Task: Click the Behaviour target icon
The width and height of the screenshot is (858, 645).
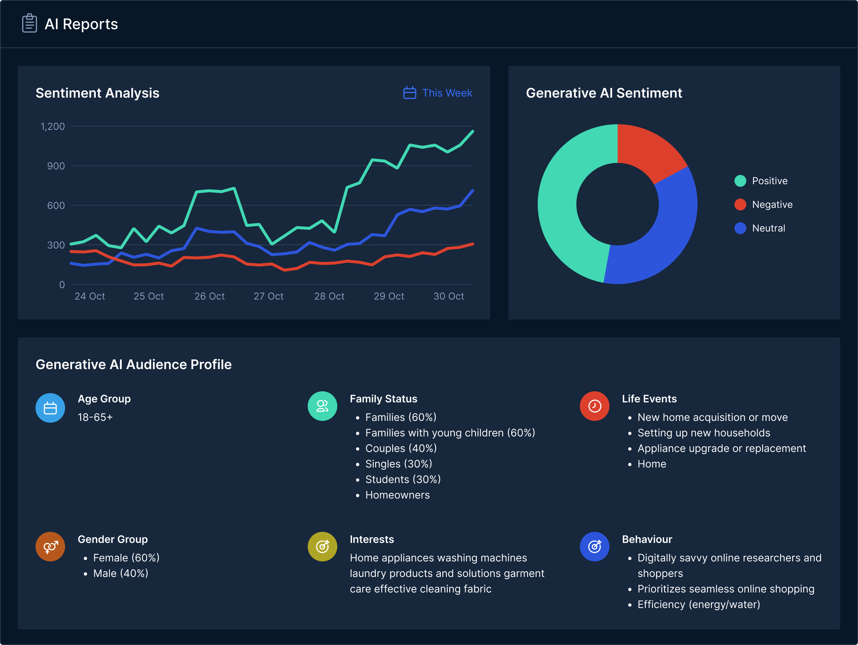Action: click(594, 547)
